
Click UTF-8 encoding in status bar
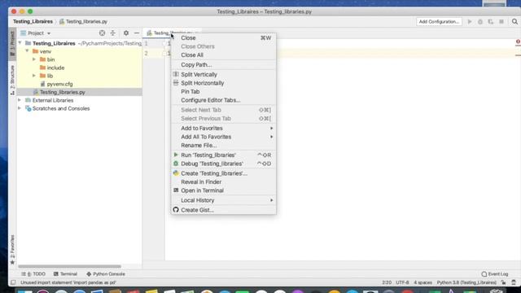click(402, 282)
